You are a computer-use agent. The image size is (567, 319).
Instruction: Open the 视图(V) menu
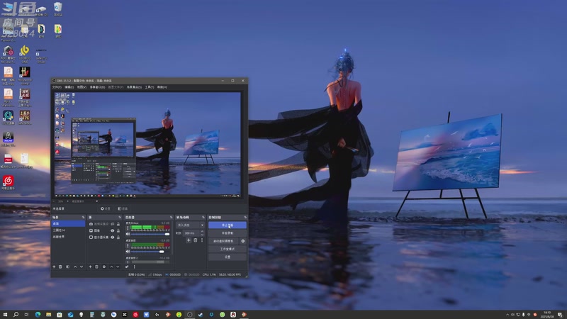coord(82,87)
